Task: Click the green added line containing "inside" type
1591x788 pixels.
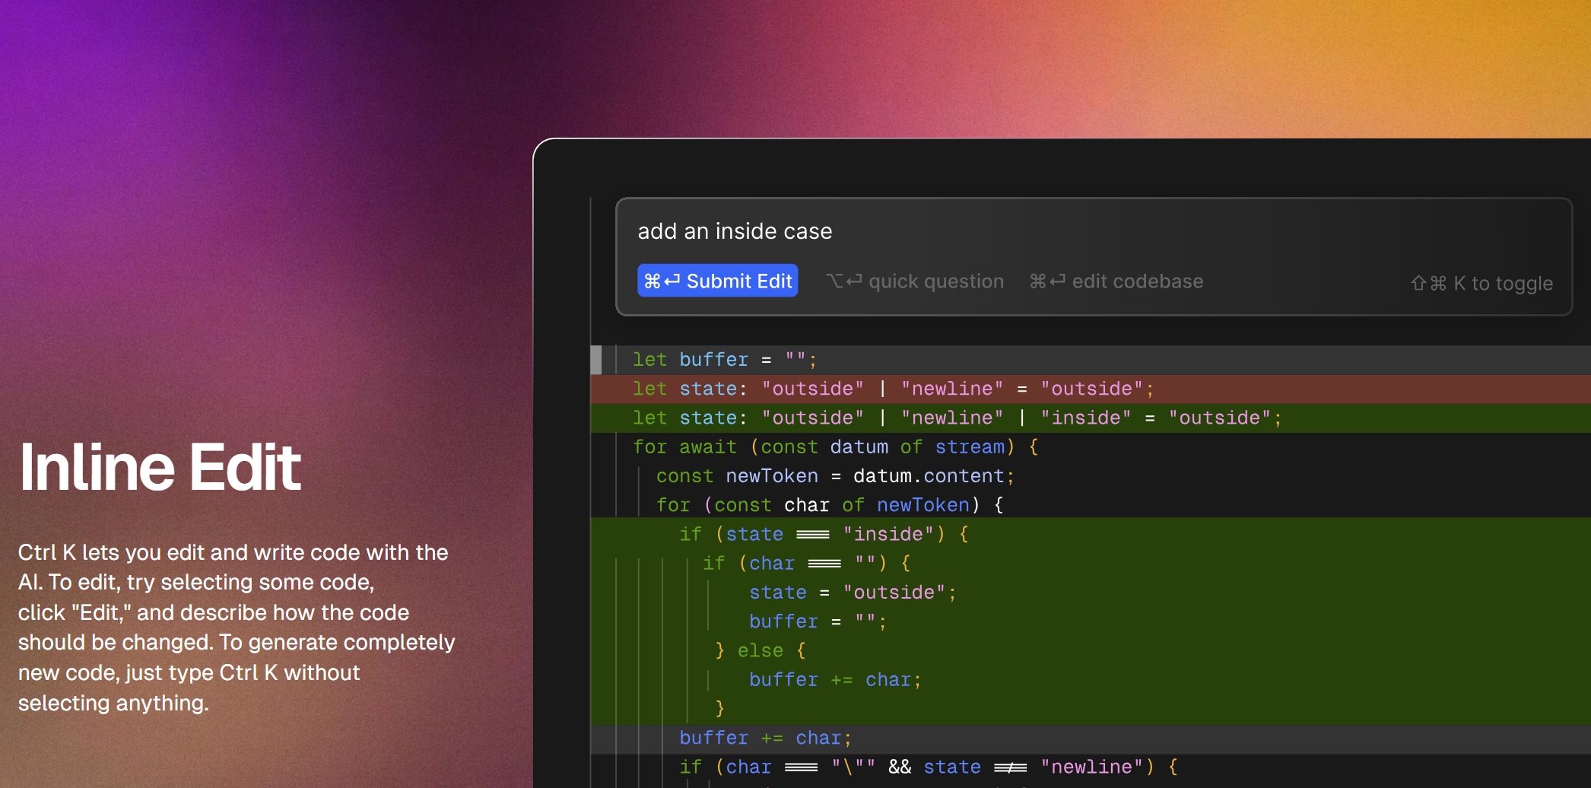Action: coord(957,418)
